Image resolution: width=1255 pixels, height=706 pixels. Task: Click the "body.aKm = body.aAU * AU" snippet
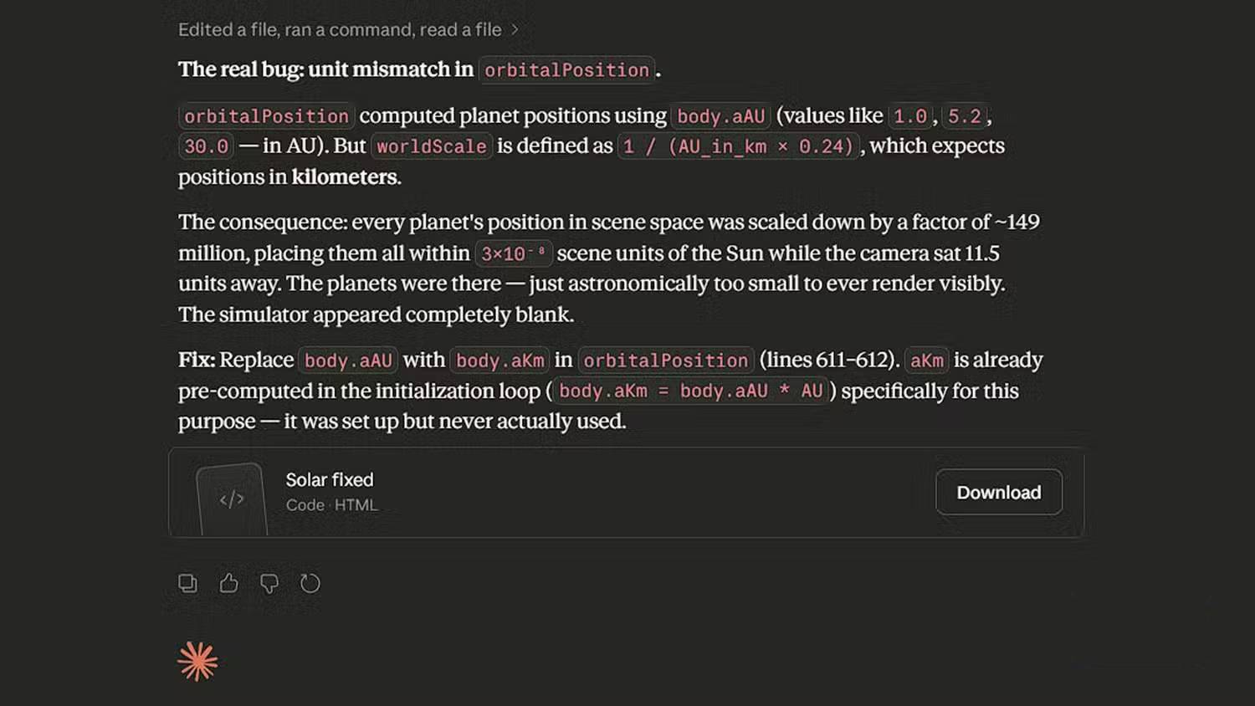click(x=690, y=391)
